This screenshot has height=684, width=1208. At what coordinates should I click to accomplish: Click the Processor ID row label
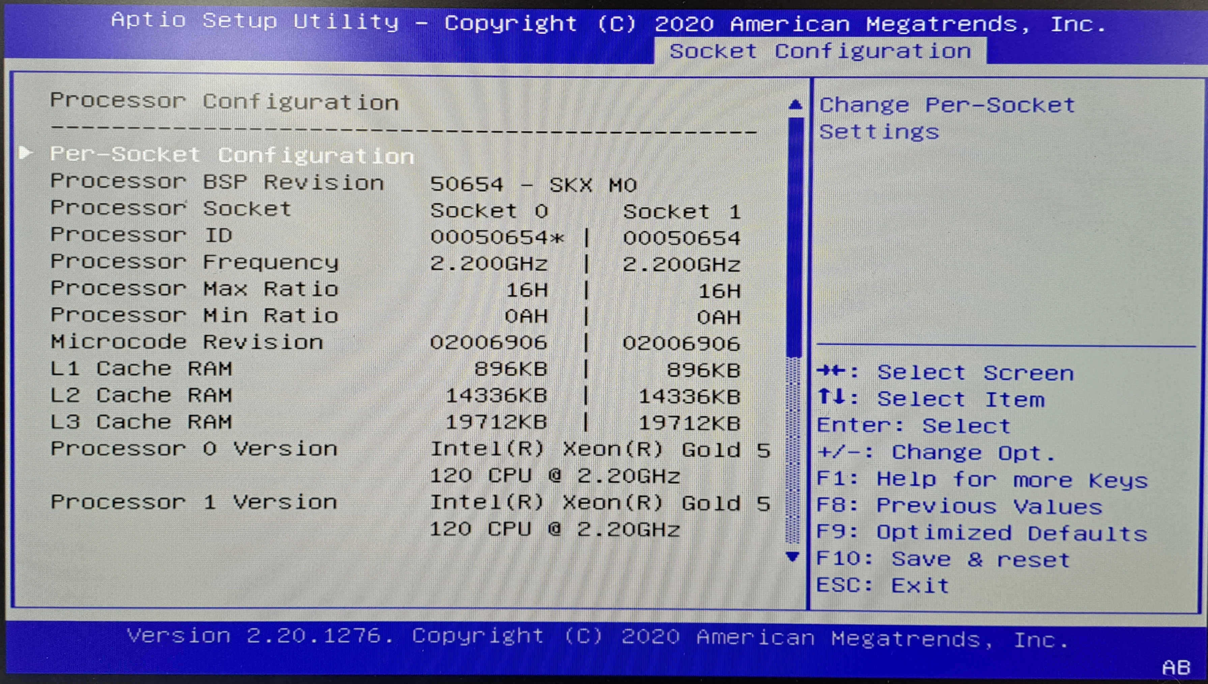(x=141, y=235)
